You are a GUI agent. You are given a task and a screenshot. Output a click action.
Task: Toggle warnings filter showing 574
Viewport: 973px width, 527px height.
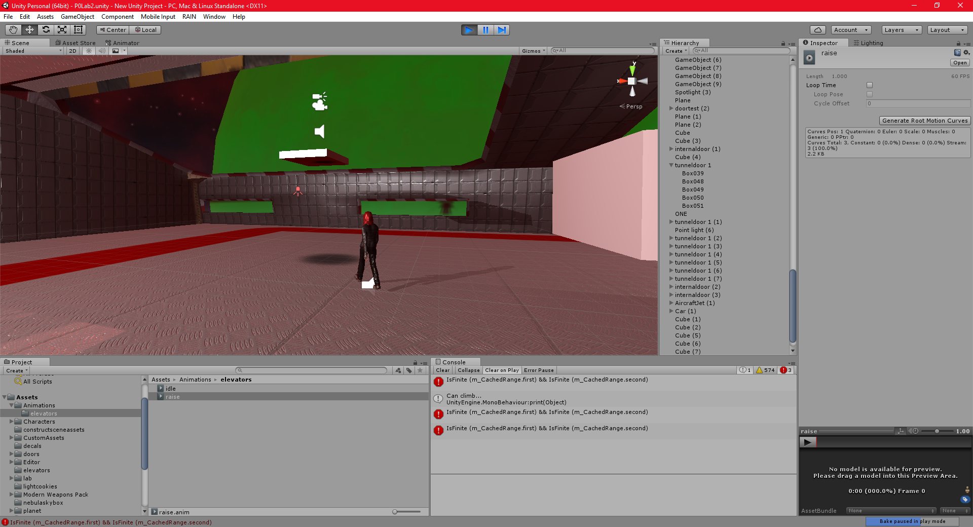(x=766, y=370)
